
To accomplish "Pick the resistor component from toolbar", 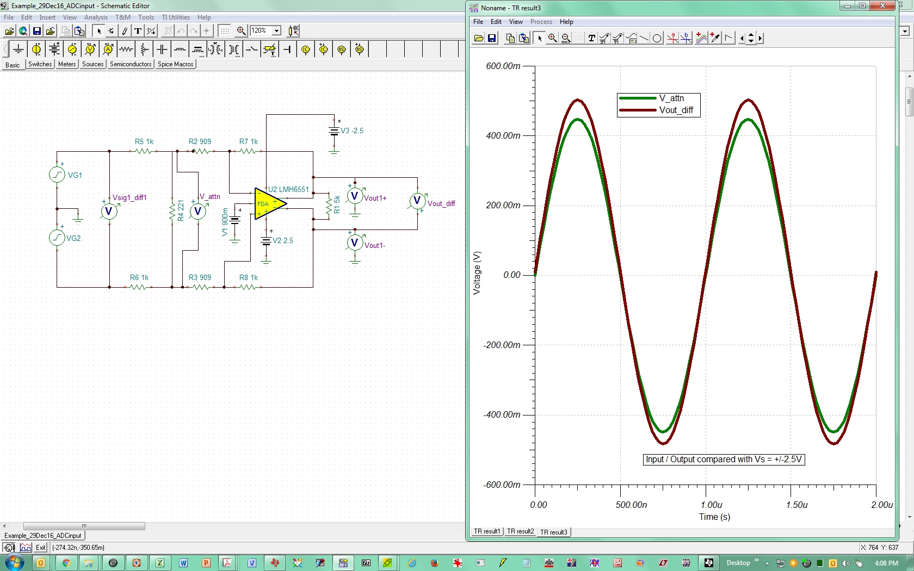I will pyautogui.click(x=126, y=49).
